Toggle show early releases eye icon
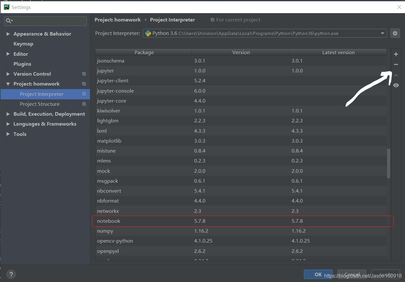This screenshot has width=405, height=282. [x=396, y=85]
